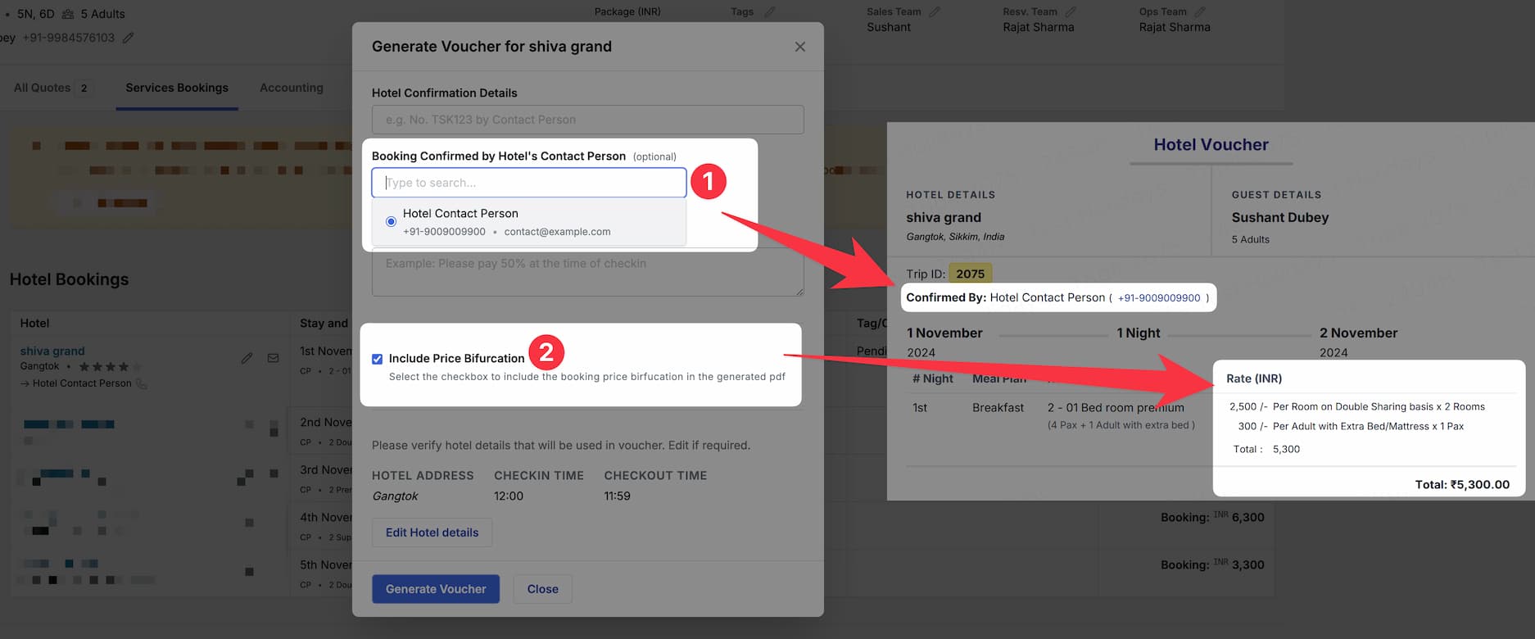Click the Hotel Confirmation Details input field

pyautogui.click(x=587, y=120)
